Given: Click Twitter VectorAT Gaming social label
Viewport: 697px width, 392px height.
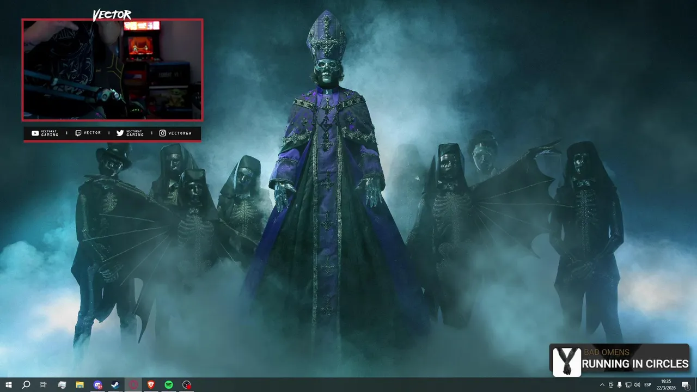Looking at the screenshot, I should pyautogui.click(x=130, y=133).
